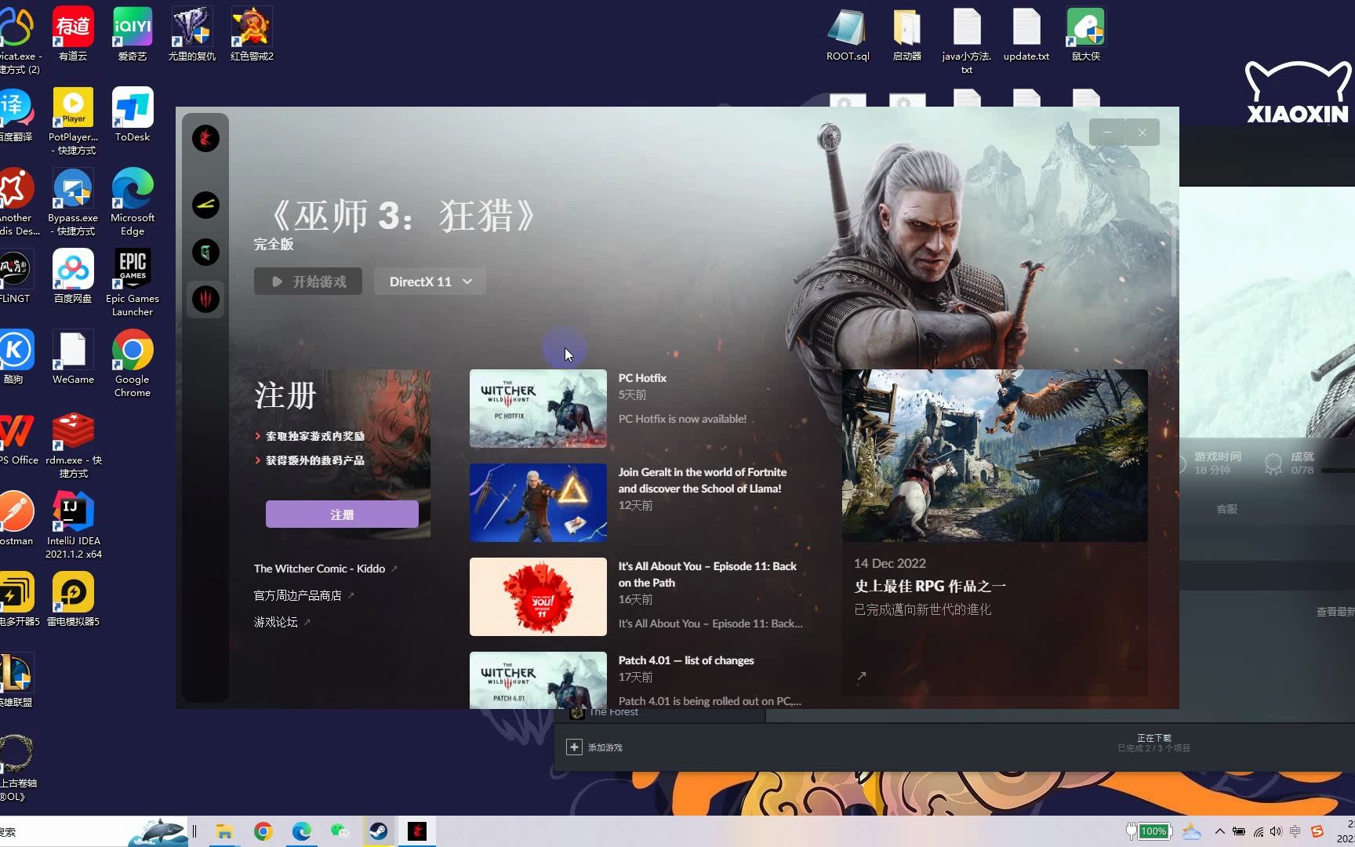1355x847 pixels.
Task: Click Join Geralt in Fortnite headline
Action: click(702, 480)
